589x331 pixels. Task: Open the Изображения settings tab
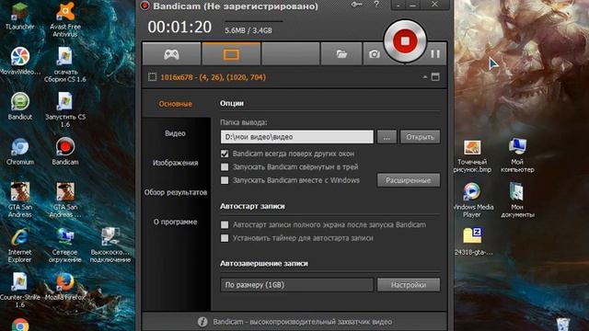pyautogui.click(x=176, y=163)
